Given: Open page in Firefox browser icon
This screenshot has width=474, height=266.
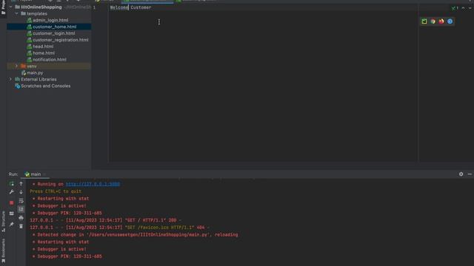Looking at the screenshot, I should (441, 21).
